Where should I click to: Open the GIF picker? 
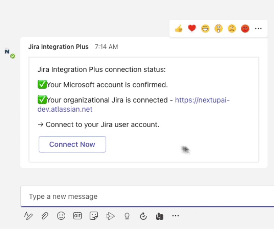[77, 216]
